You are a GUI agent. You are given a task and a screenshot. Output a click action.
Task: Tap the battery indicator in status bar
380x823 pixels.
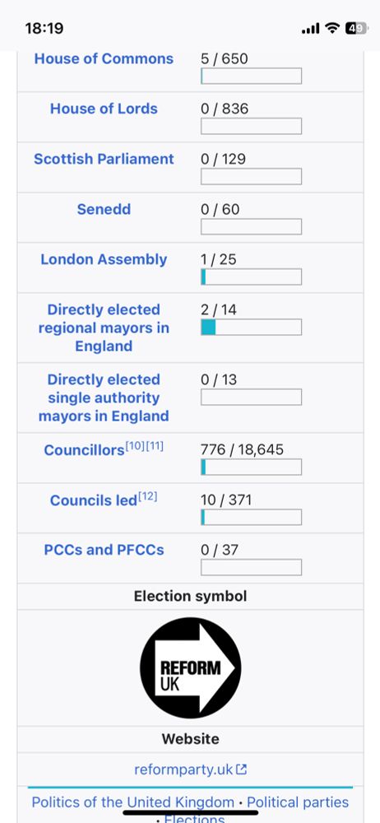click(x=356, y=28)
